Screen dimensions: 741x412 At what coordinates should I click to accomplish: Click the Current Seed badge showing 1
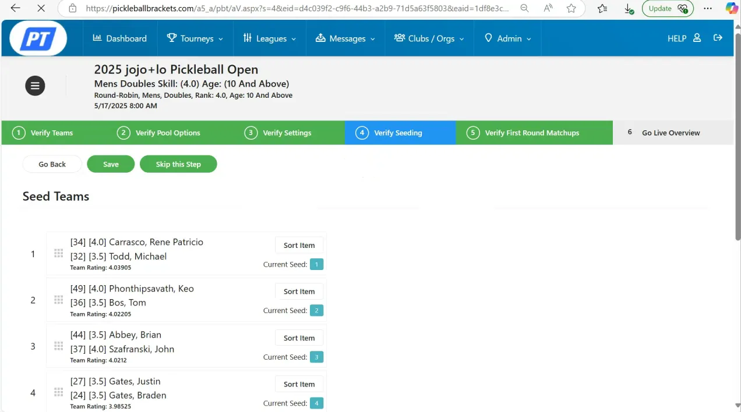click(316, 264)
